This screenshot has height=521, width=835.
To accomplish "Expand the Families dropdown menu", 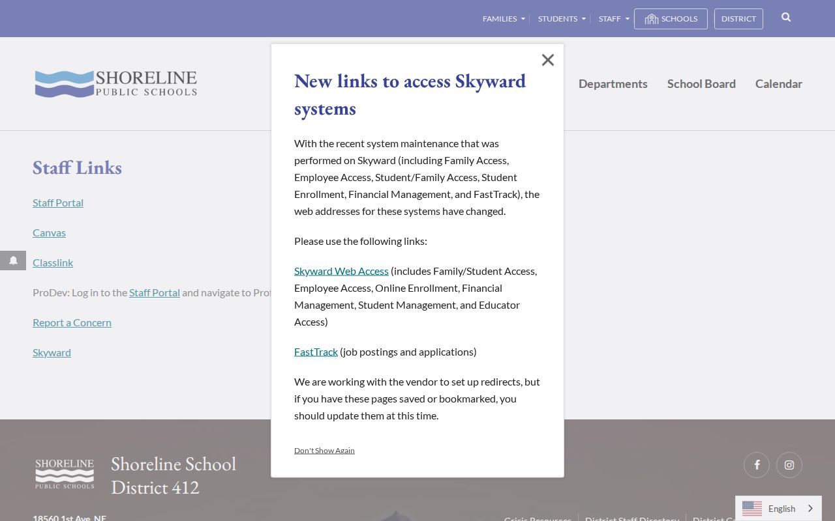I will [x=504, y=19].
